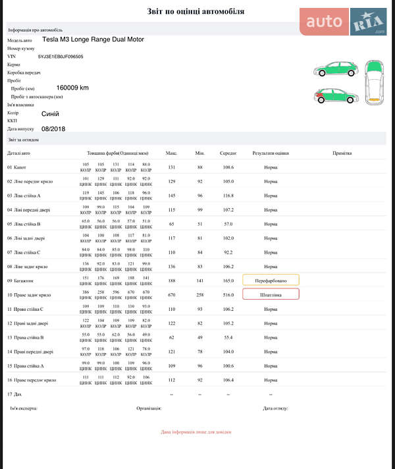This screenshot has height=469, width=395.
Task: Click the Пробіг з автосканера (км) label
Action: (37, 97)
